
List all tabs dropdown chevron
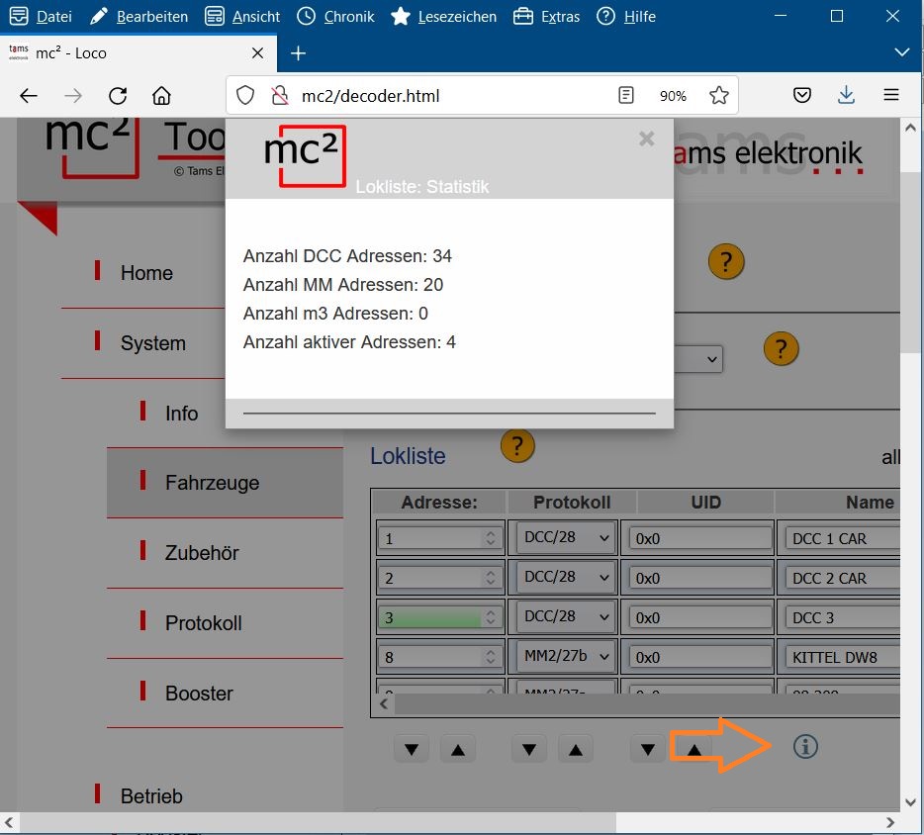tap(901, 52)
